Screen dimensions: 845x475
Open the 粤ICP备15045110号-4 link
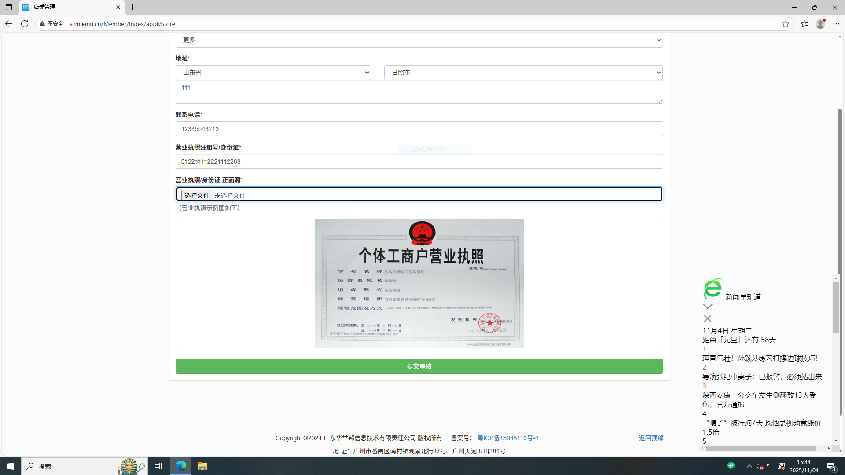pyautogui.click(x=508, y=438)
